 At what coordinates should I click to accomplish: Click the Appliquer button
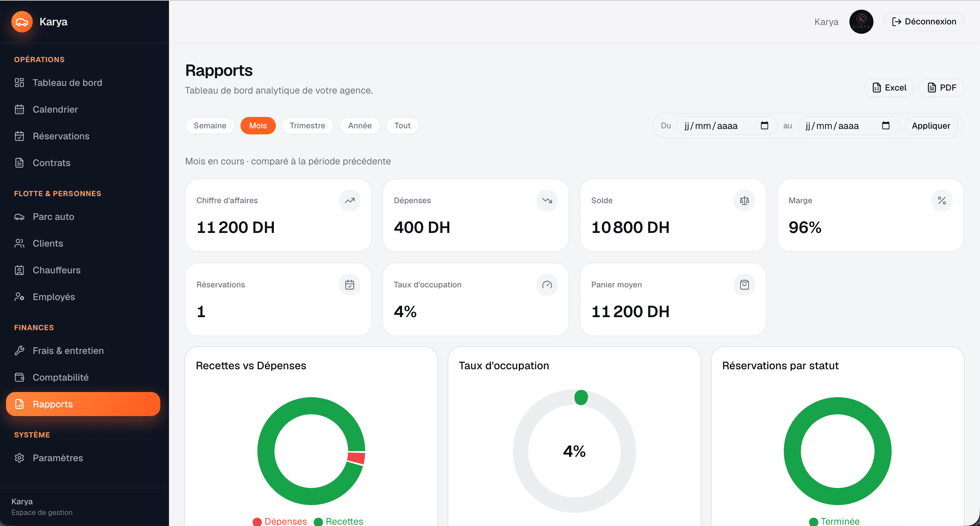931,126
